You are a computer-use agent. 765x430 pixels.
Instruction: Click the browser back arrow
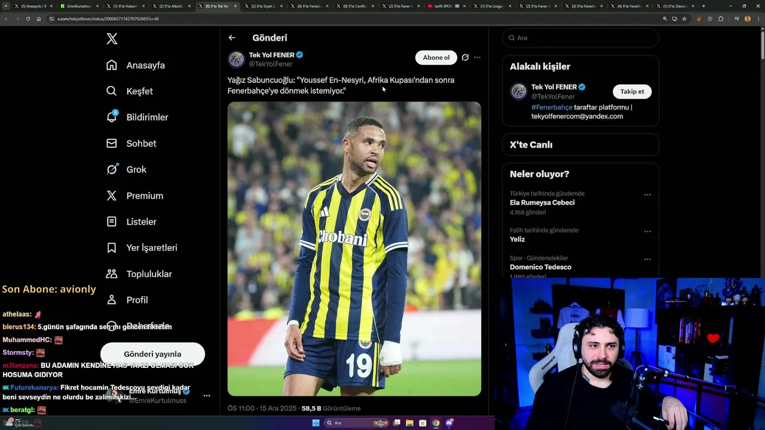click(x=6, y=19)
